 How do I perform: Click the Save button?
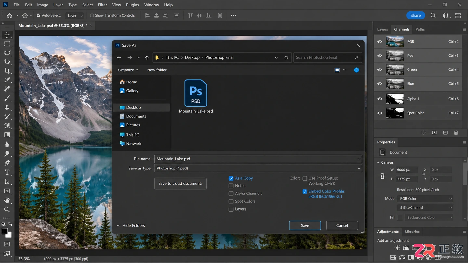[x=305, y=226]
